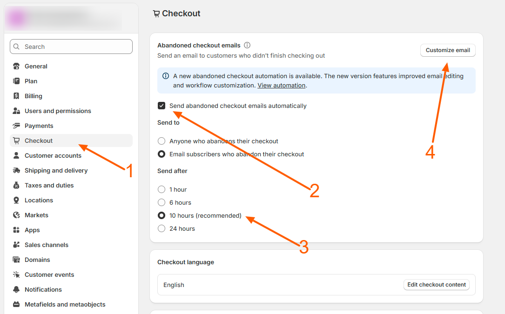The image size is (505, 314).
Task: Click the Payments hand icon
Action: 16,126
